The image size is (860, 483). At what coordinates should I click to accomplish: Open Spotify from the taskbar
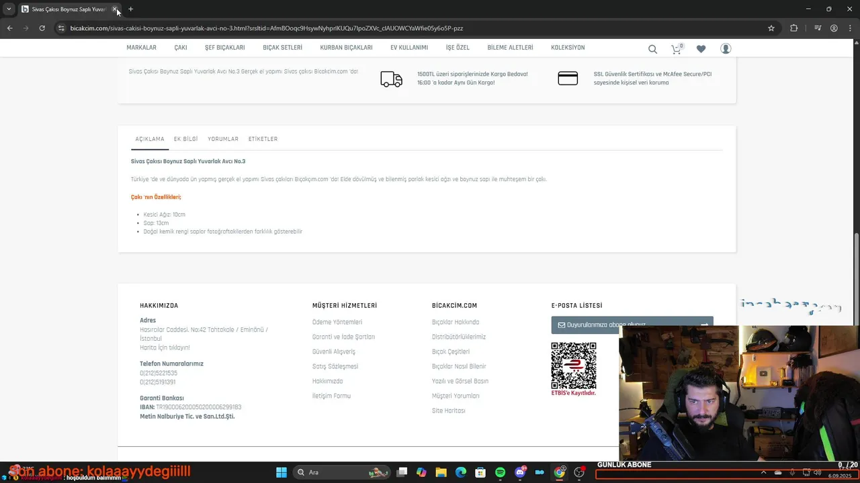click(x=500, y=472)
